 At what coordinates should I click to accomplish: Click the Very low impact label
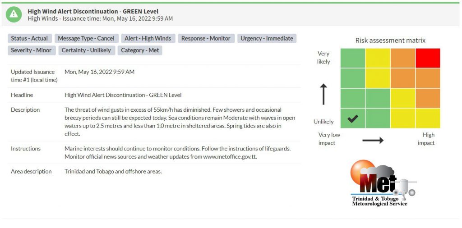329,139
